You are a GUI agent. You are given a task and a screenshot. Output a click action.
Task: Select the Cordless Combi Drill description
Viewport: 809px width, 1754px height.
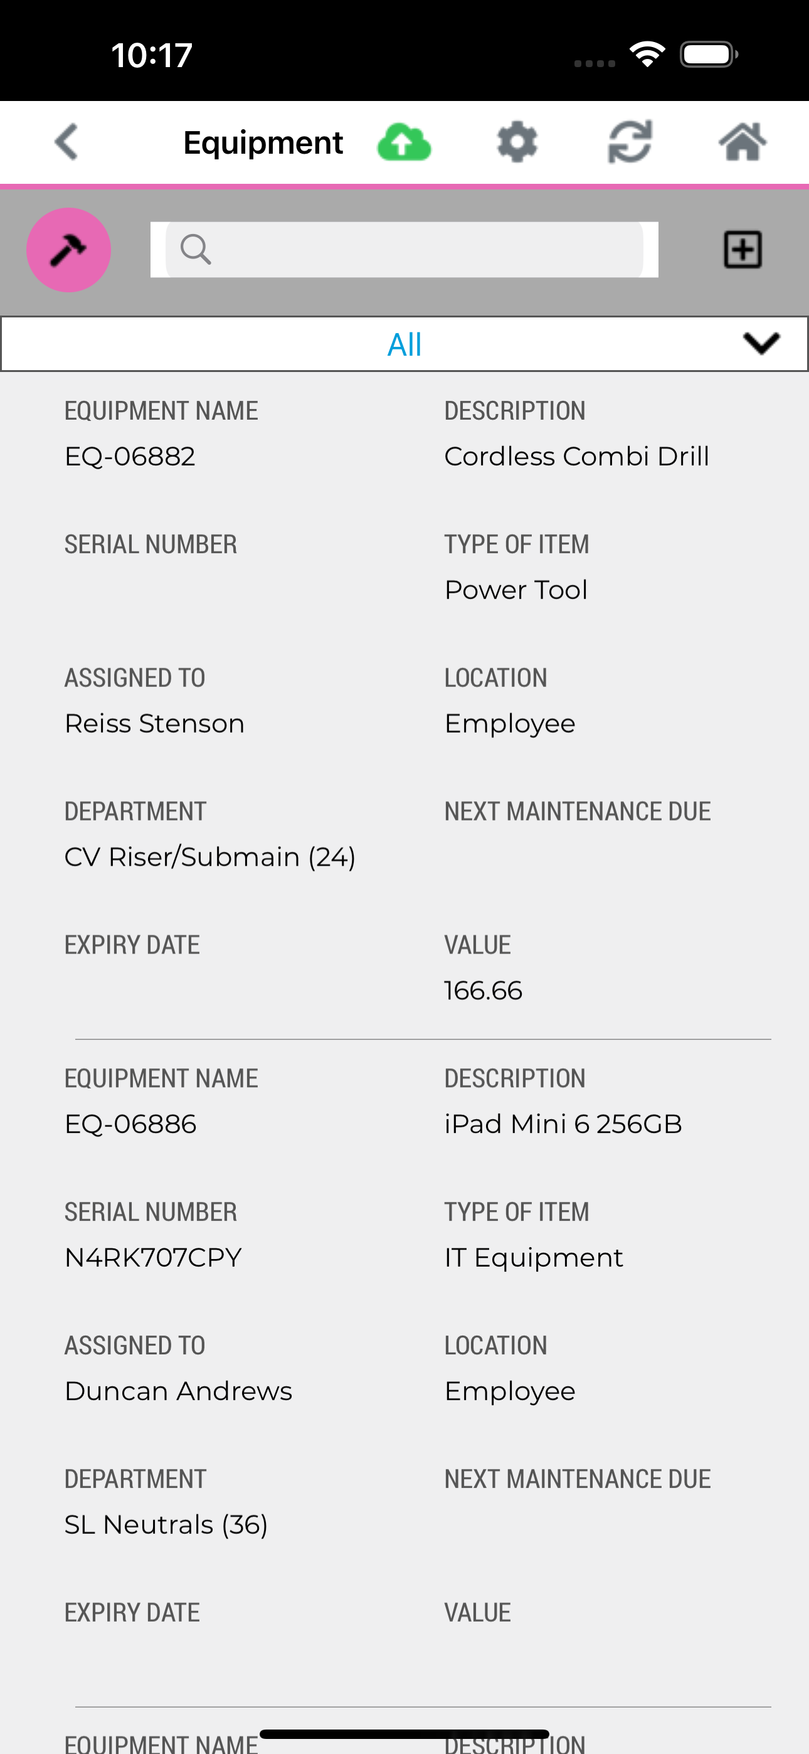(x=577, y=456)
